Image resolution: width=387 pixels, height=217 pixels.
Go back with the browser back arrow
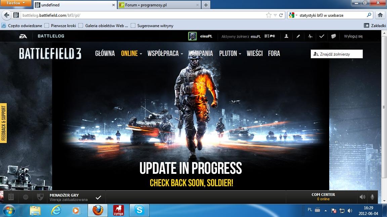[x=7, y=15]
